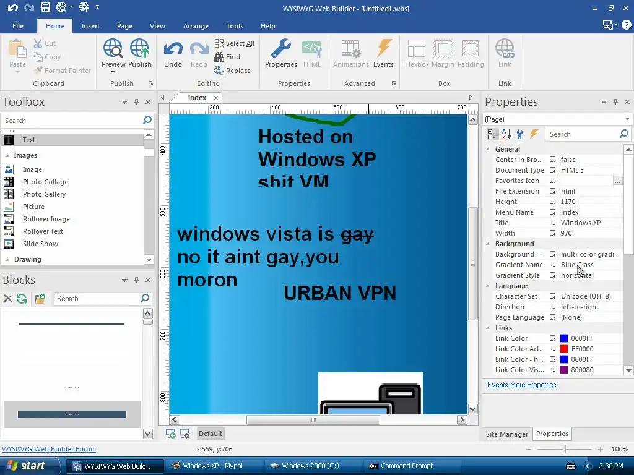The width and height of the screenshot is (634, 475).
Task: Click delete X icon in Blocks panel
Action: 7,299
